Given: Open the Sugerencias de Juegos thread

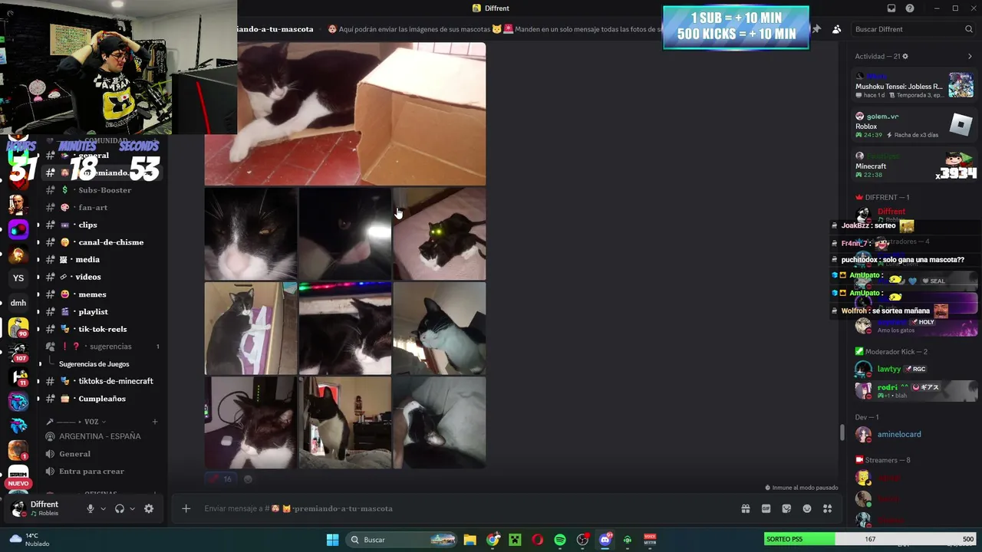Looking at the screenshot, I should point(94,364).
